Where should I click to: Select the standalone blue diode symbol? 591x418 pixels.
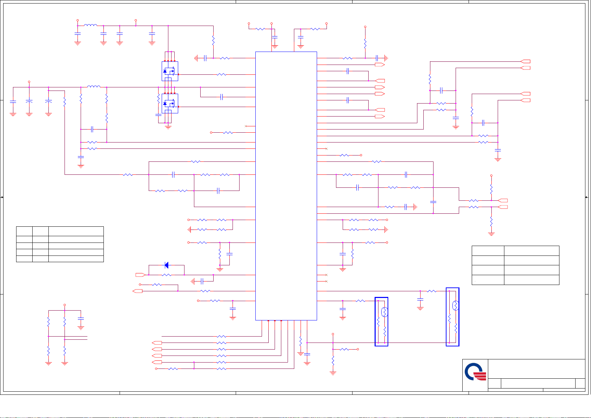(x=166, y=265)
